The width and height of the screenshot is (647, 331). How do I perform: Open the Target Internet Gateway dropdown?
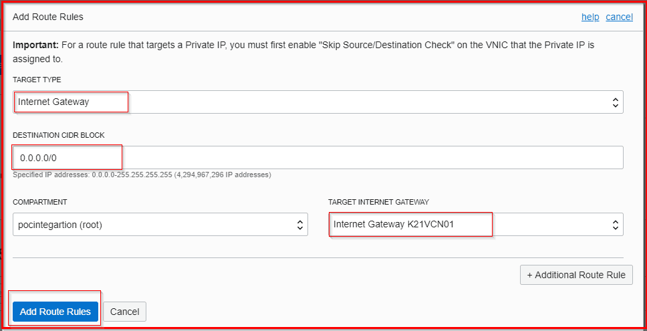point(475,225)
